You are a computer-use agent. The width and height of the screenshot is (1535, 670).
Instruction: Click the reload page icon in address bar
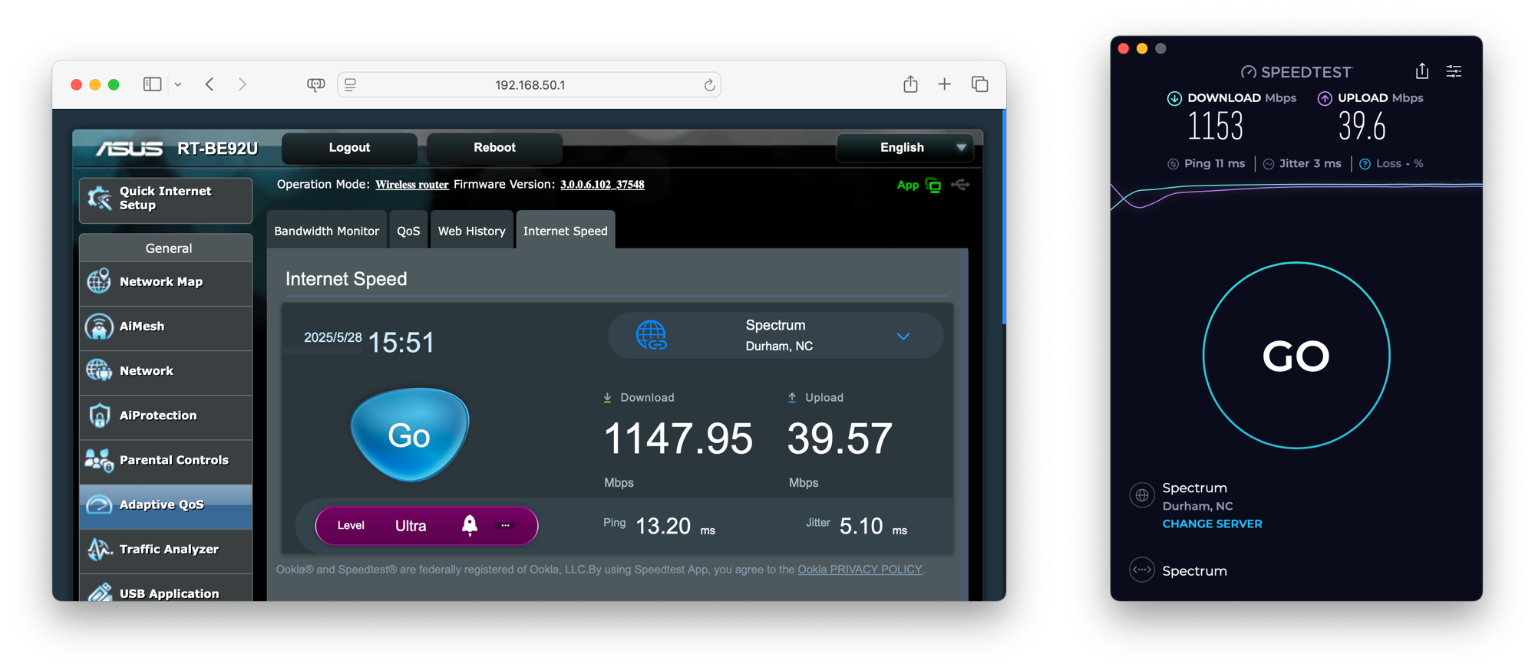coord(709,85)
